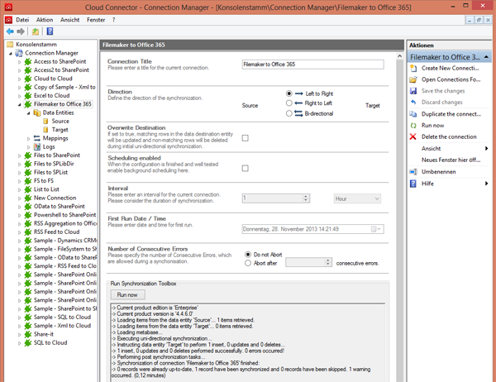Click the up-one-level folder toolbar icon
The image size is (496, 382).
[x=36, y=31]
